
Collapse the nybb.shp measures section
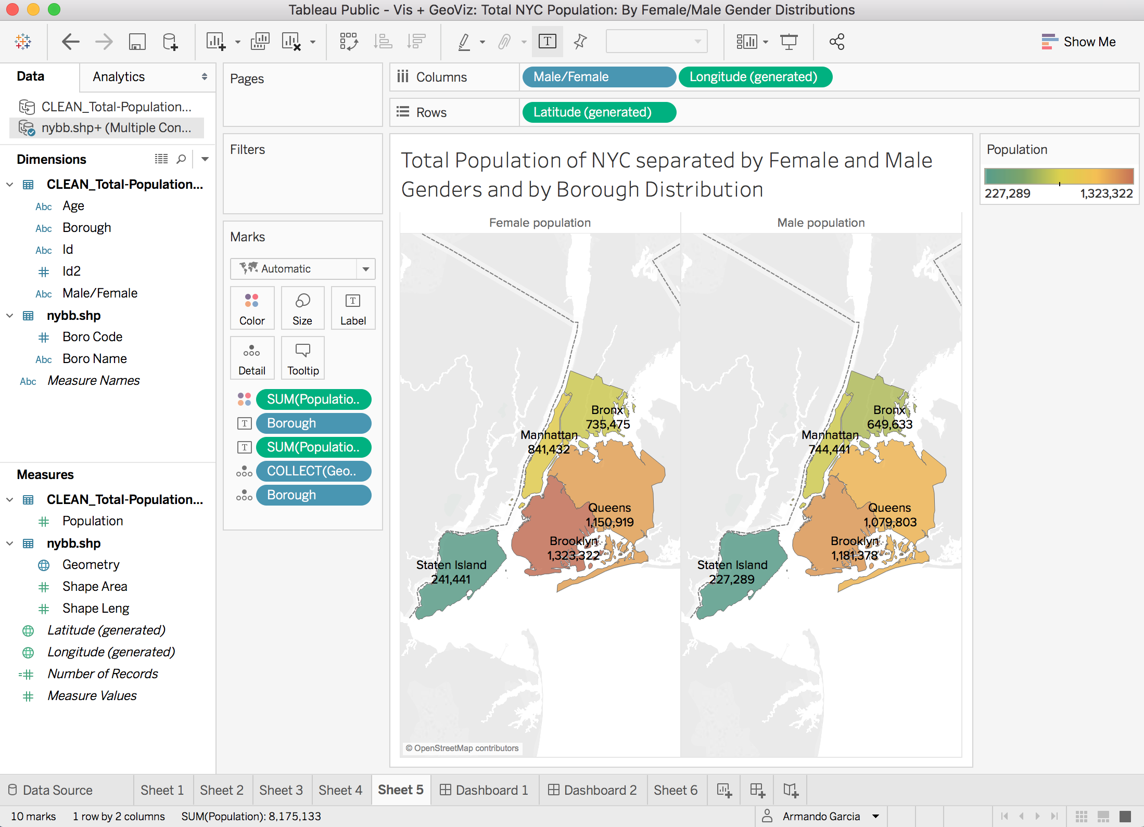[x=9, y=543]
